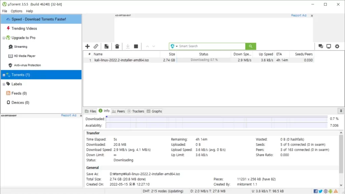Click the Remove Torrent trash icon
Viewport: 345px width, 194px height.
(x=117, y=46)
